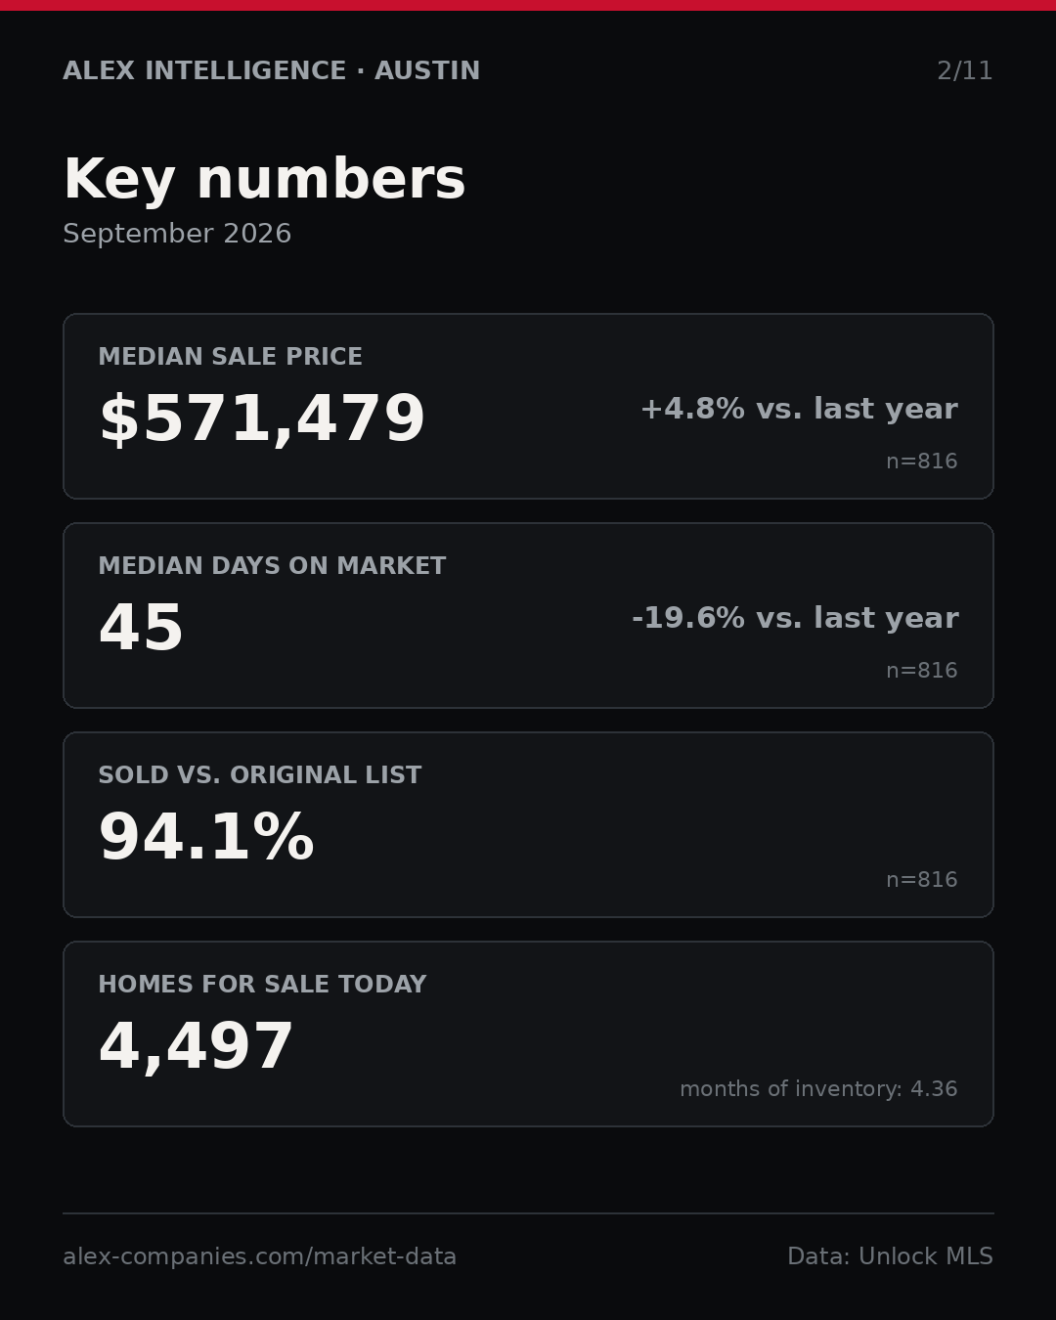Open the alex-companies.com/market-data link
This screenshot has width=1056, height=1320.
coord(259,1256)
